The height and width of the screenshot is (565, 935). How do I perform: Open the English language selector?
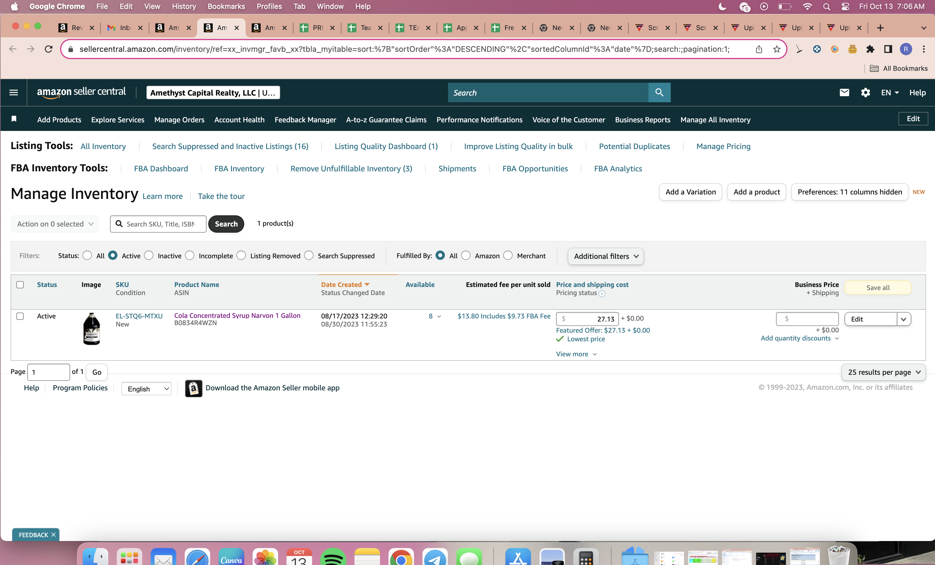pos(146,389)
